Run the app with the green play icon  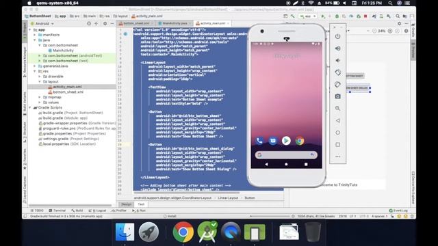tap(323, 16)
